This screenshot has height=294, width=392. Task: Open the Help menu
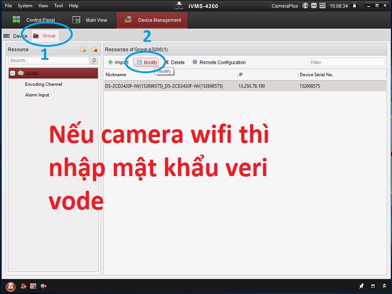click(x=73, y=6)
